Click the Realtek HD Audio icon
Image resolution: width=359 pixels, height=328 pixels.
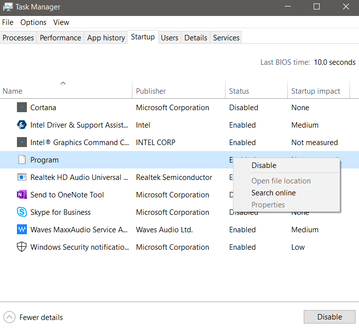(22, 177)
